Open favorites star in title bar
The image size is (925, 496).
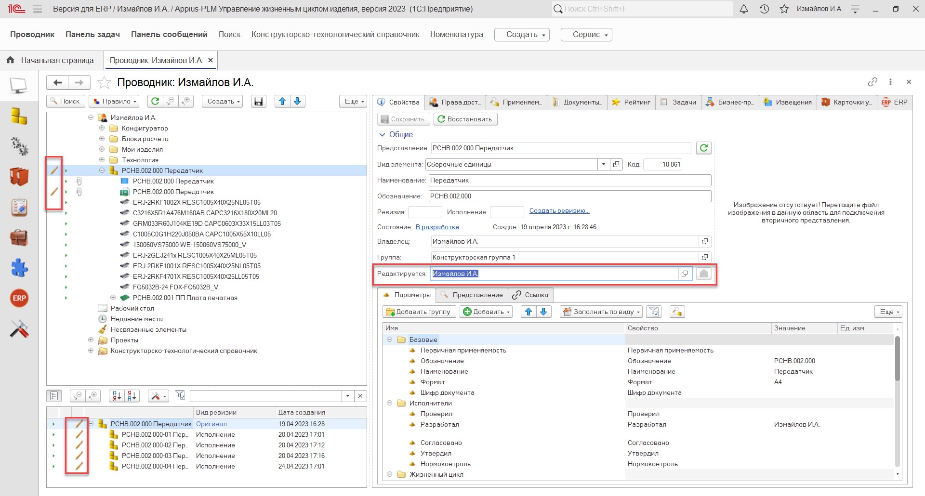tap(784, 9)
